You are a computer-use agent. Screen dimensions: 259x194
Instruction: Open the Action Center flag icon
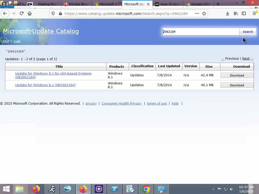point(219,189)
